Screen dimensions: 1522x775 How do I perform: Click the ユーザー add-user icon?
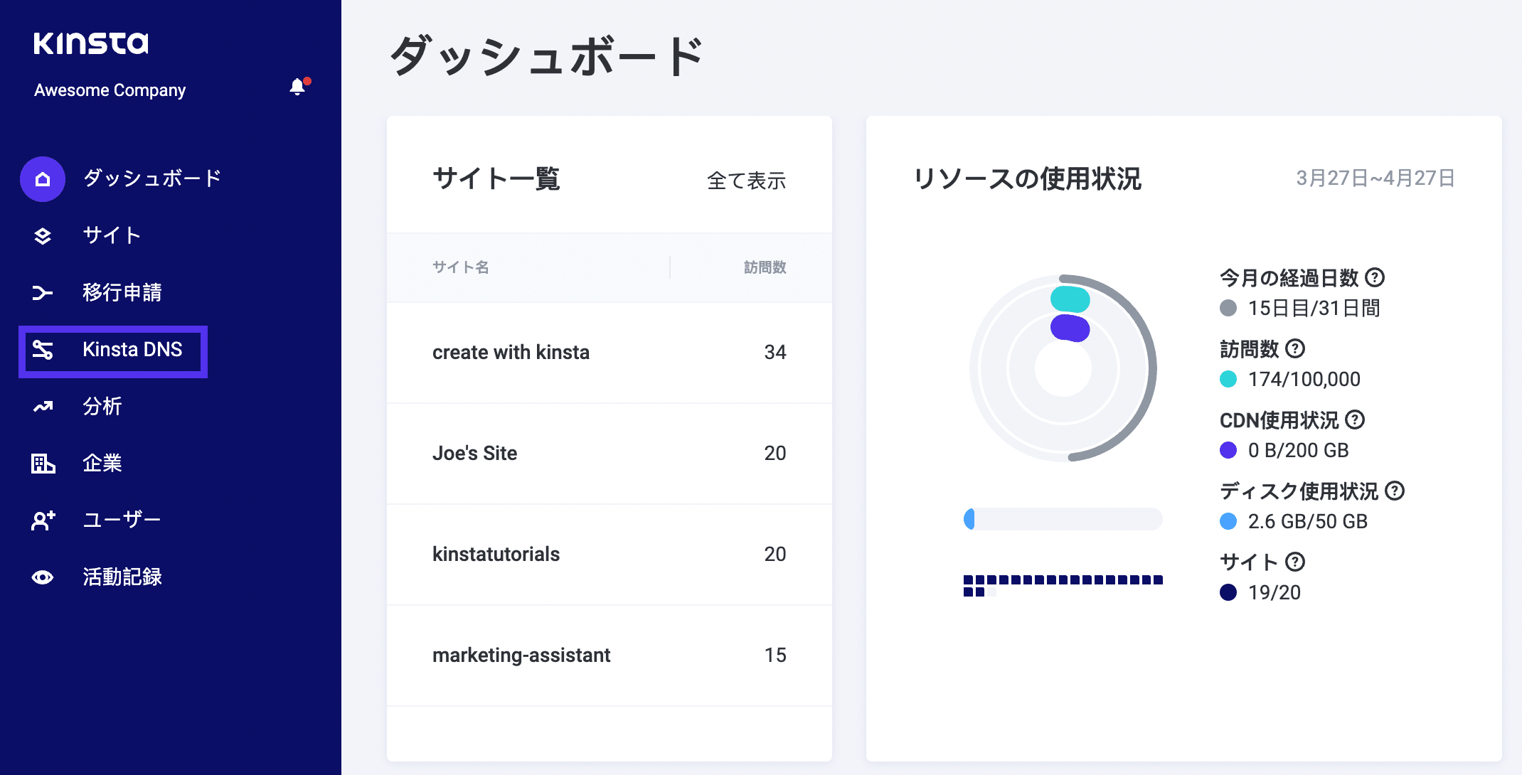tap(42, 520)
